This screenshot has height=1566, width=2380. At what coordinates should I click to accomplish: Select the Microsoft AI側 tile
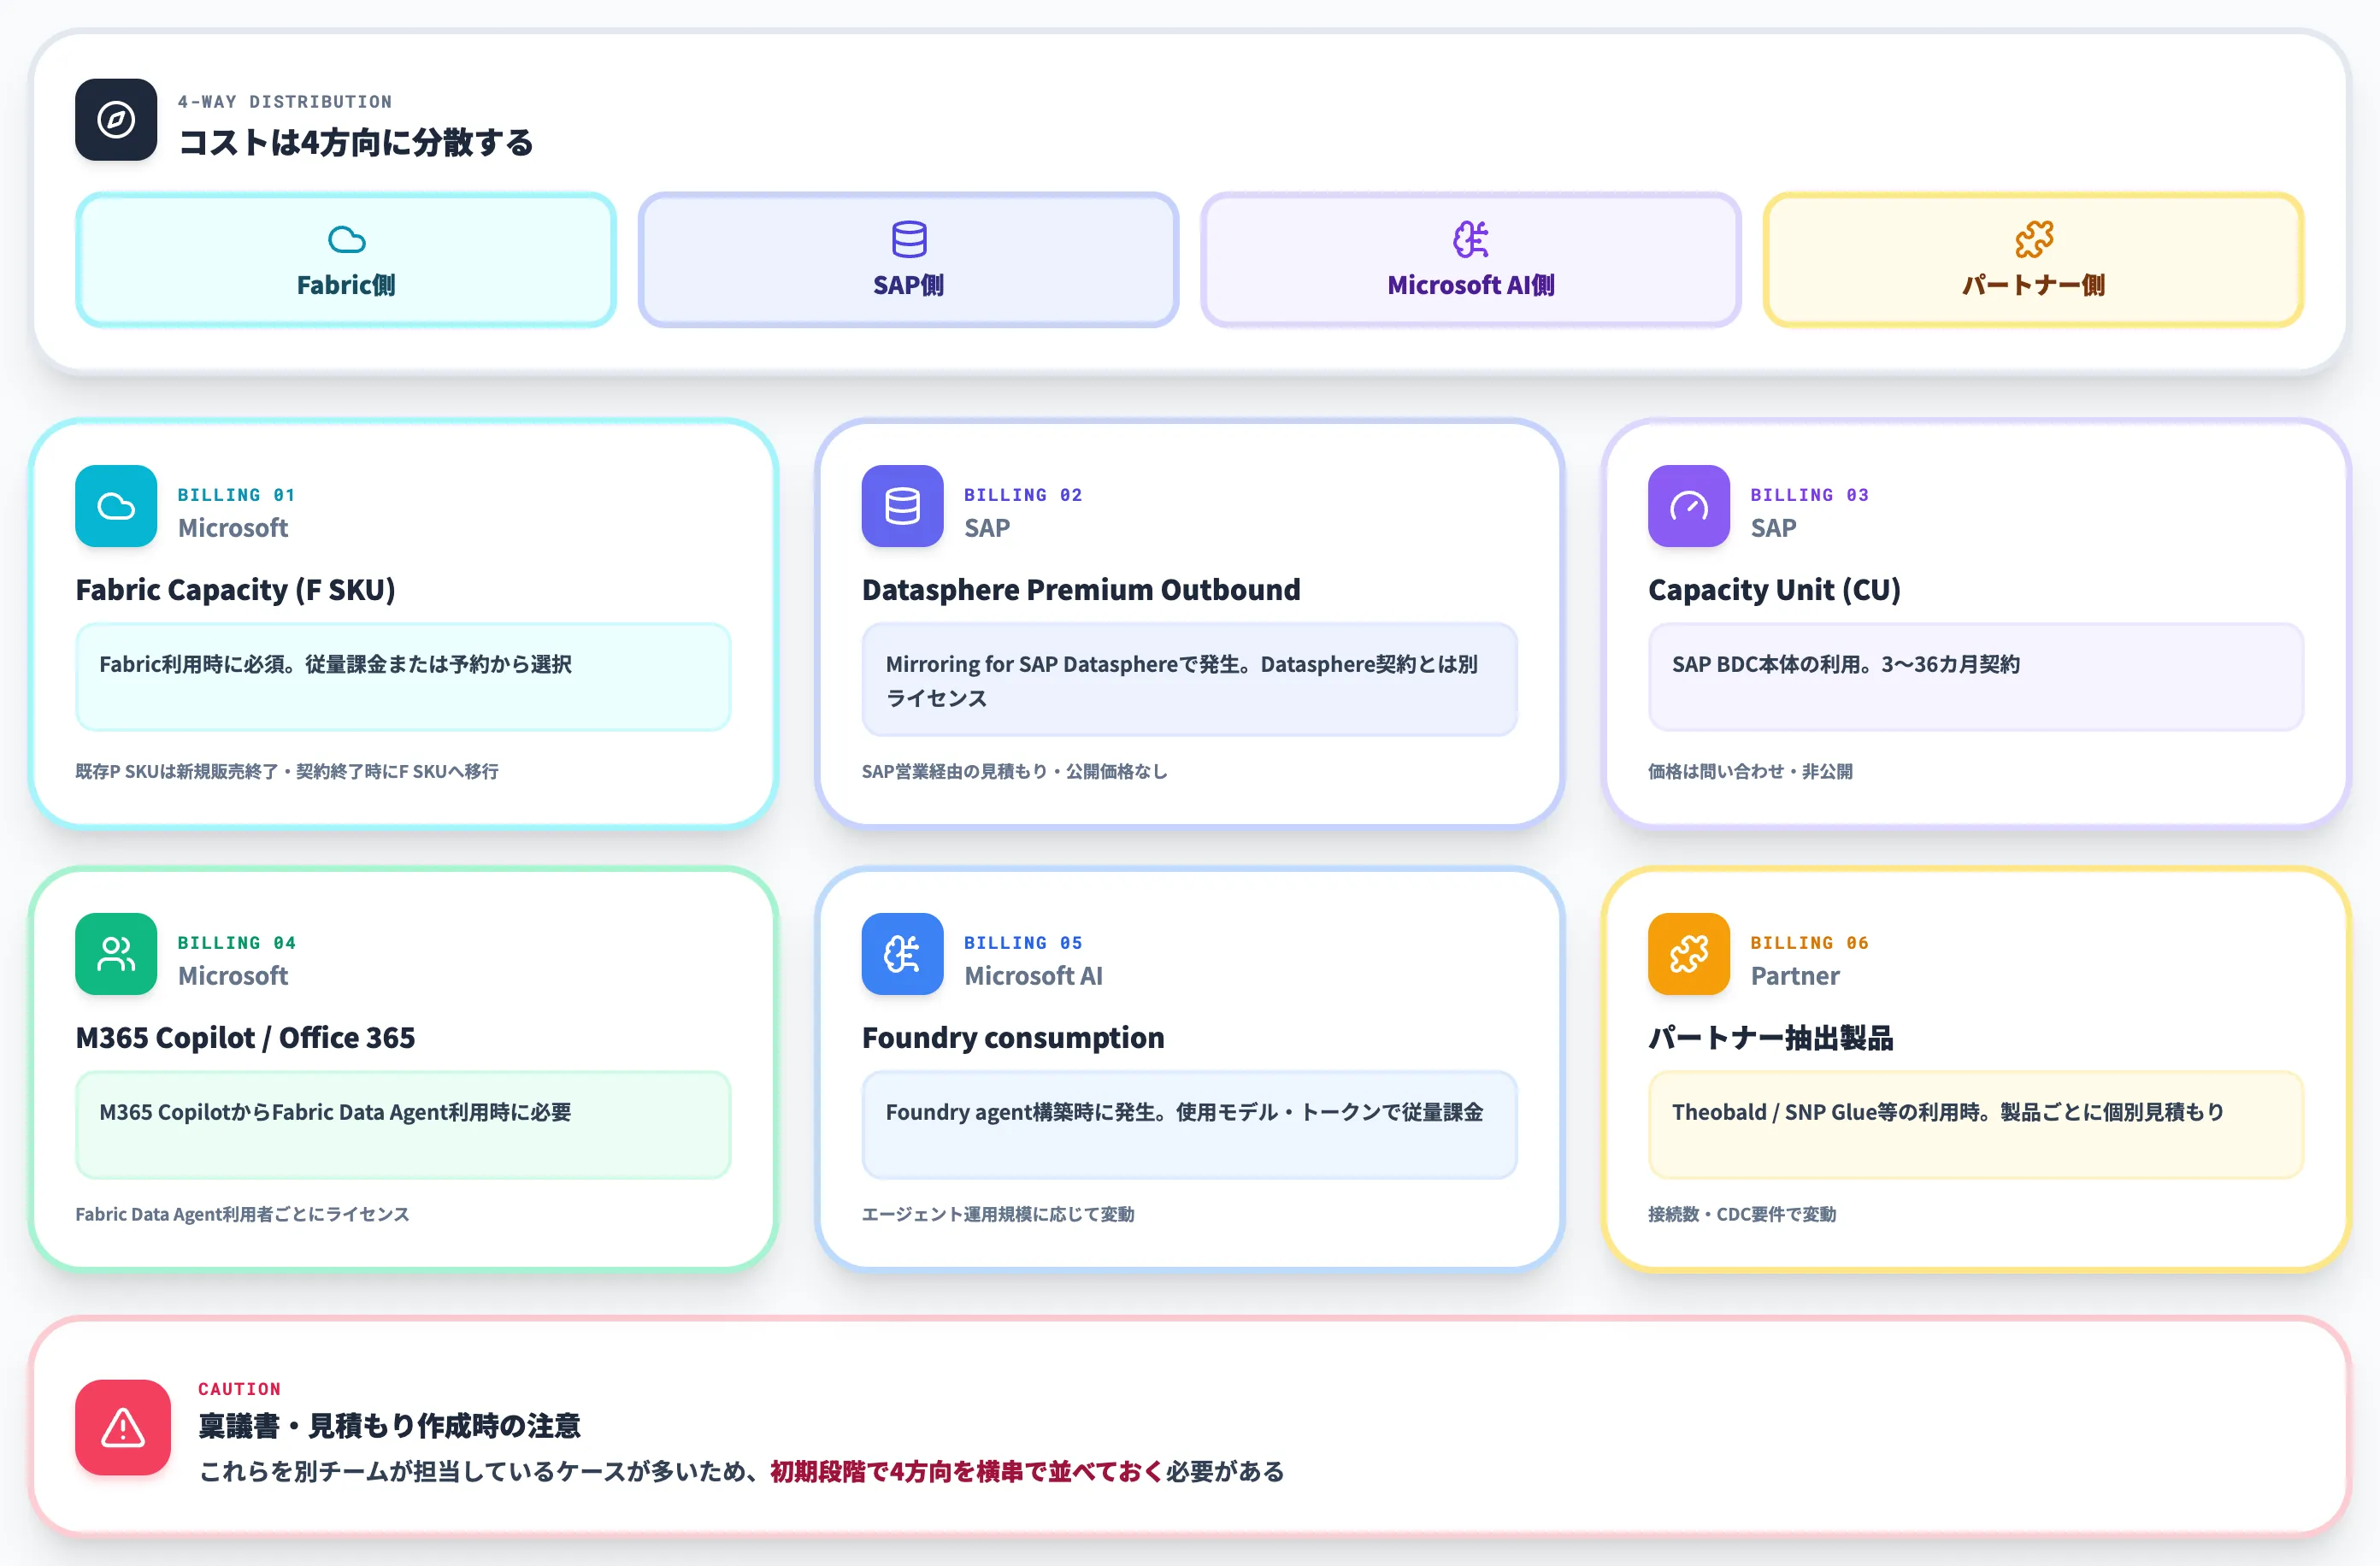click(x=1471, y=260)
